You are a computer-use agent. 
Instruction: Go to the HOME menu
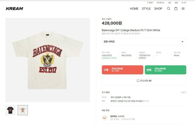coord(134,9)
